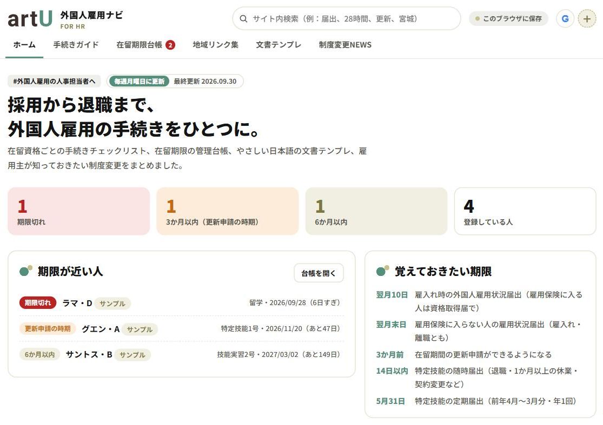The height and width of the screenshot is (425, 603).
Task: Click the 翌月末日 deadline label
Action: [391, 325]
